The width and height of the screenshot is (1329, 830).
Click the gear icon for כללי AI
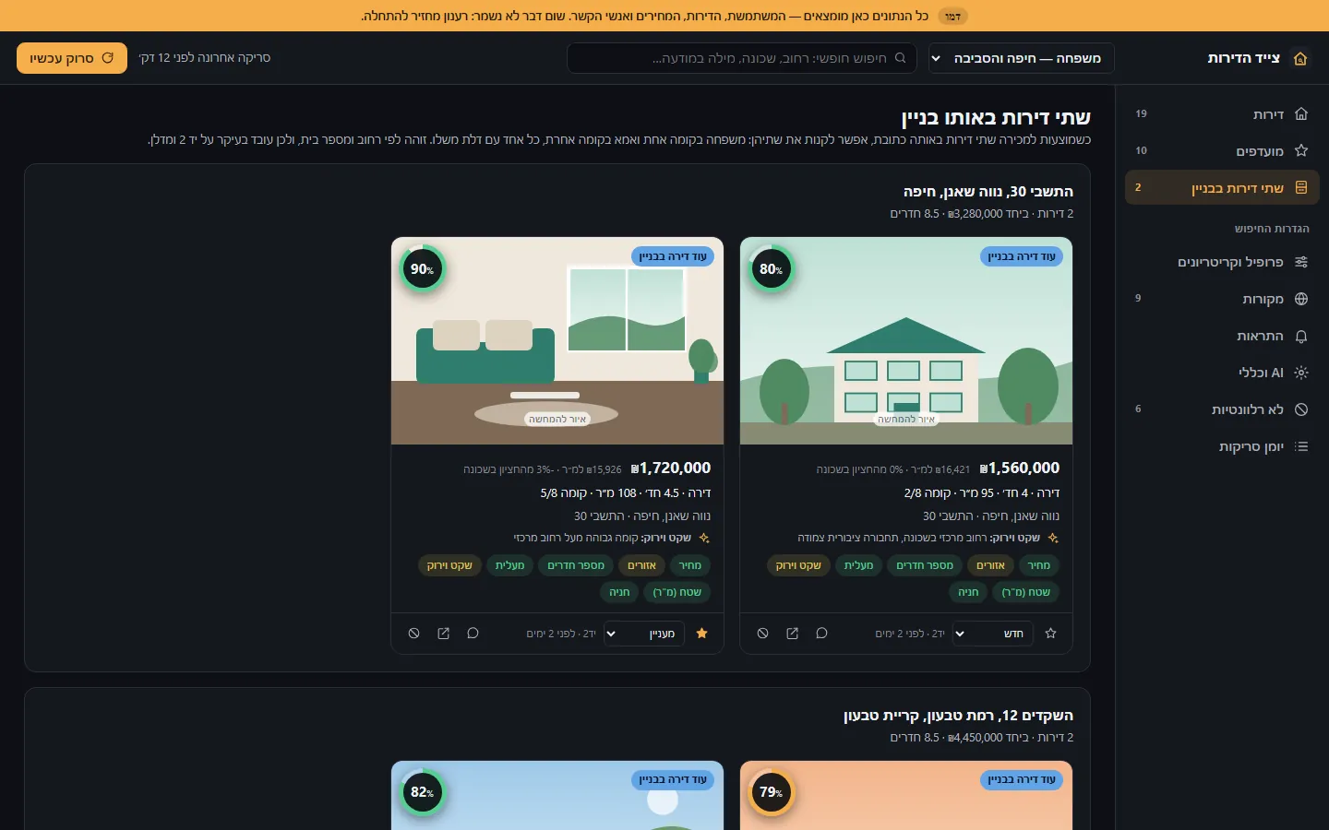point(1301,373)
